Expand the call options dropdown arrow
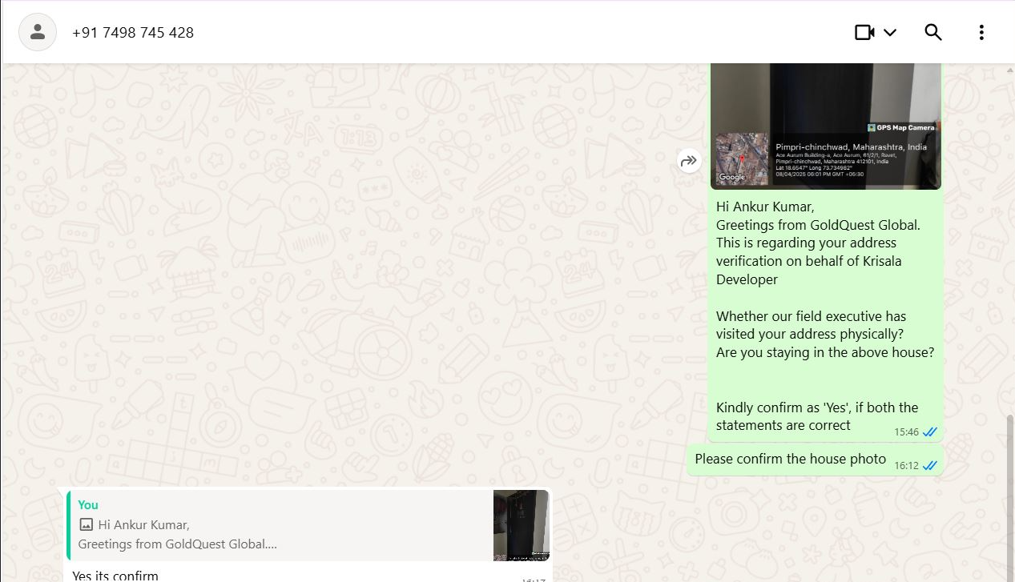The height and width of the screenshot is (582, 1015). tap(890, 33)
